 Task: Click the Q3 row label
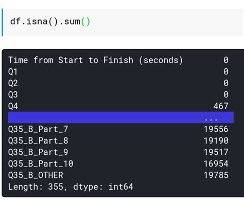[x=13, y=95]
